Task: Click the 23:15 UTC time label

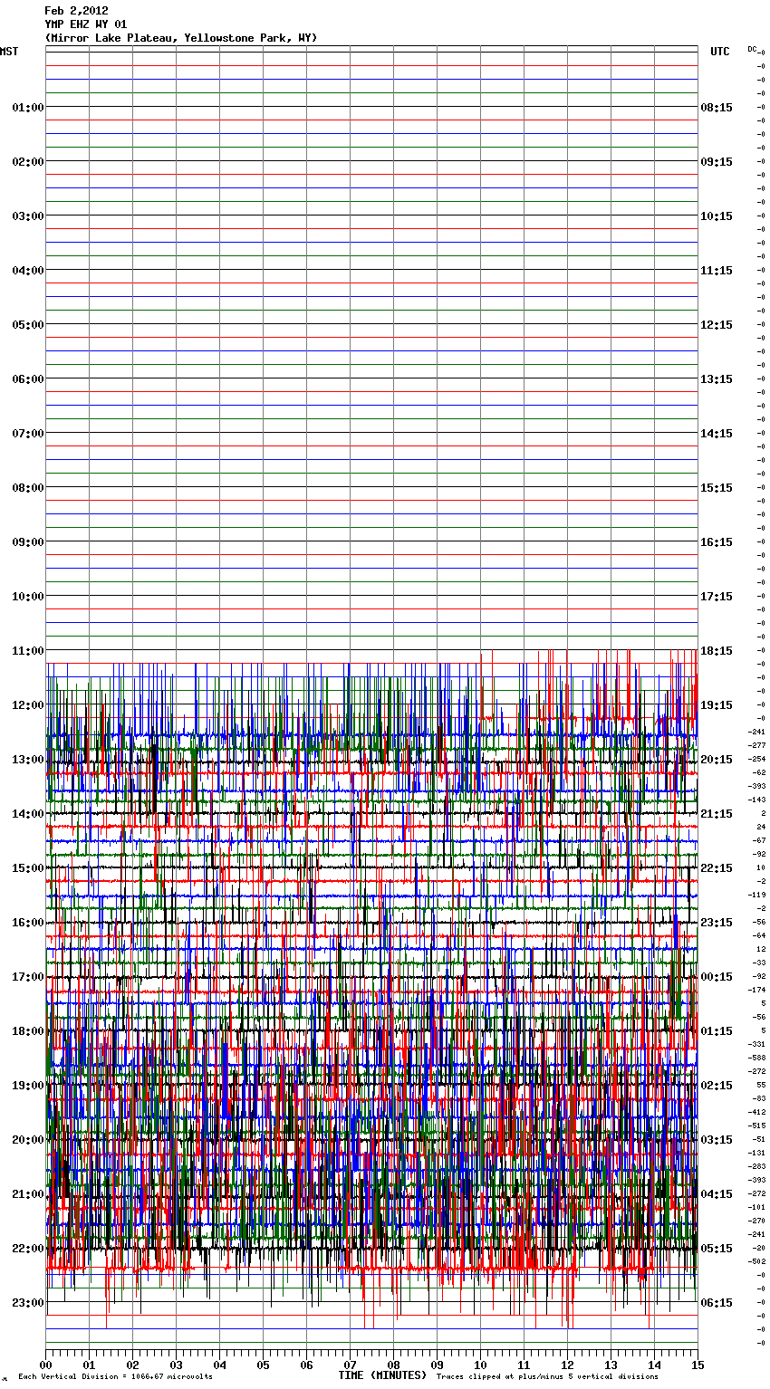Action: pyautogui.click(x=717, y=923)
